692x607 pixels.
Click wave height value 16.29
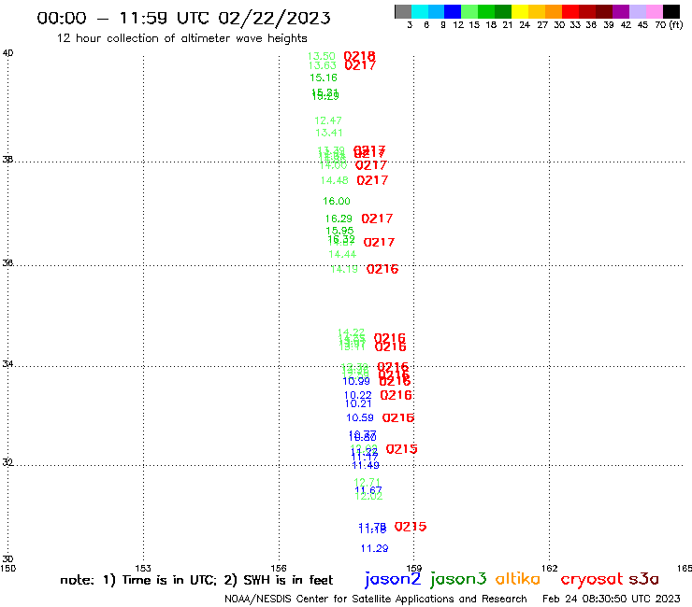(x=339, y=219)
